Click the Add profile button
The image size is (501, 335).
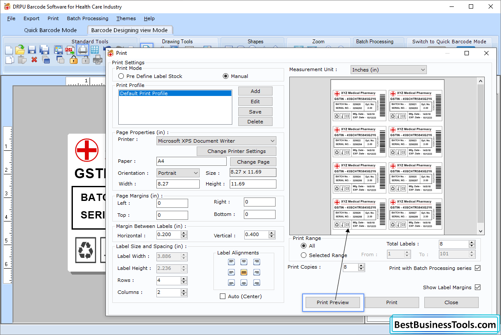pos(255,91)
